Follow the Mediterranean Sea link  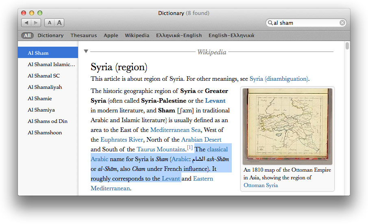click(x=175, y=130)
